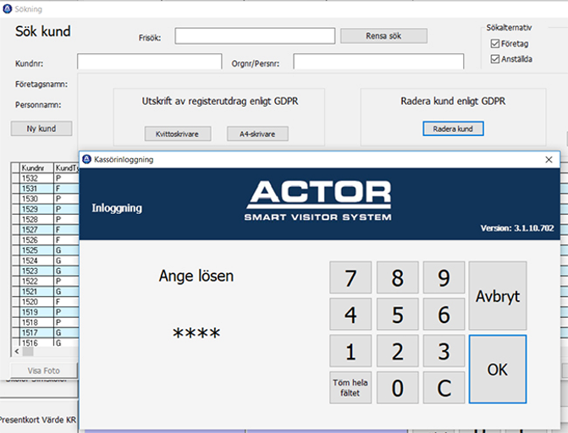The image size is (568, 433).
Task: Click the Sökning window icon
Action: coord(8,8)
